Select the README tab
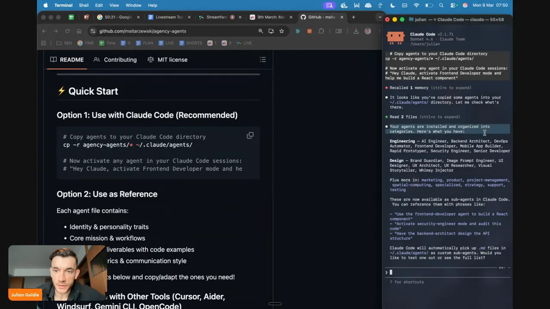Viewport: 550px width, 309px height. point(67,60)
